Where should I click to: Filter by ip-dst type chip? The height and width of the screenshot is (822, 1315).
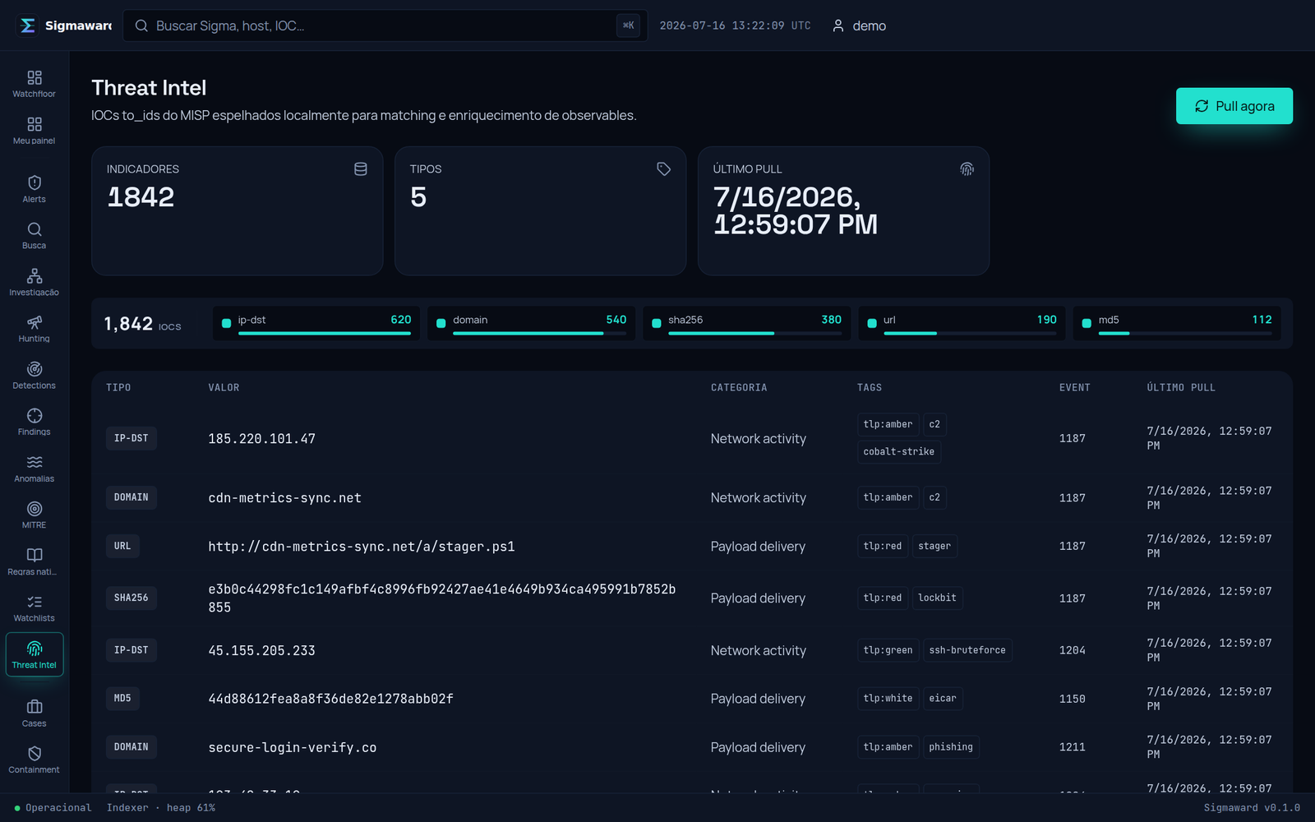pos(316,323)
